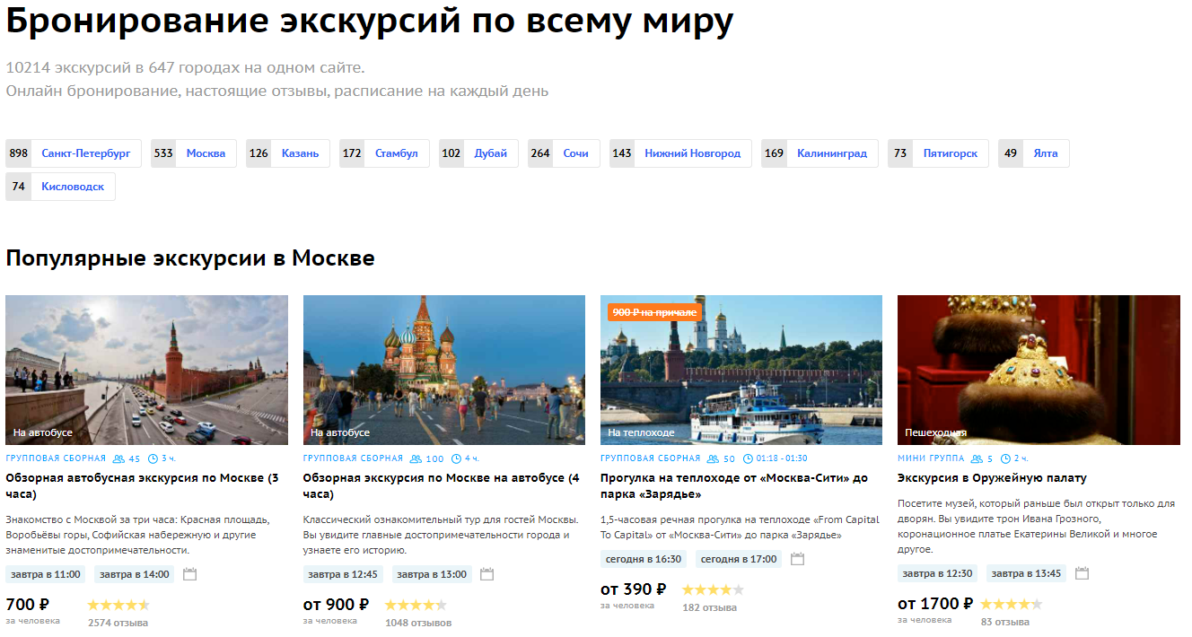Open calendar icon for the 3-hour bus tour
The image size is (1192, 637).
click(189, 574)
